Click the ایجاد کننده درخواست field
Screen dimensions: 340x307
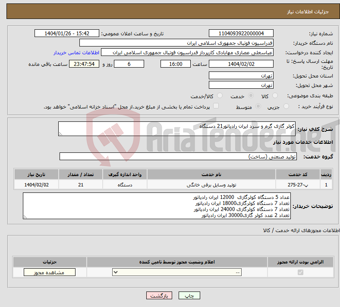[187, 53]
